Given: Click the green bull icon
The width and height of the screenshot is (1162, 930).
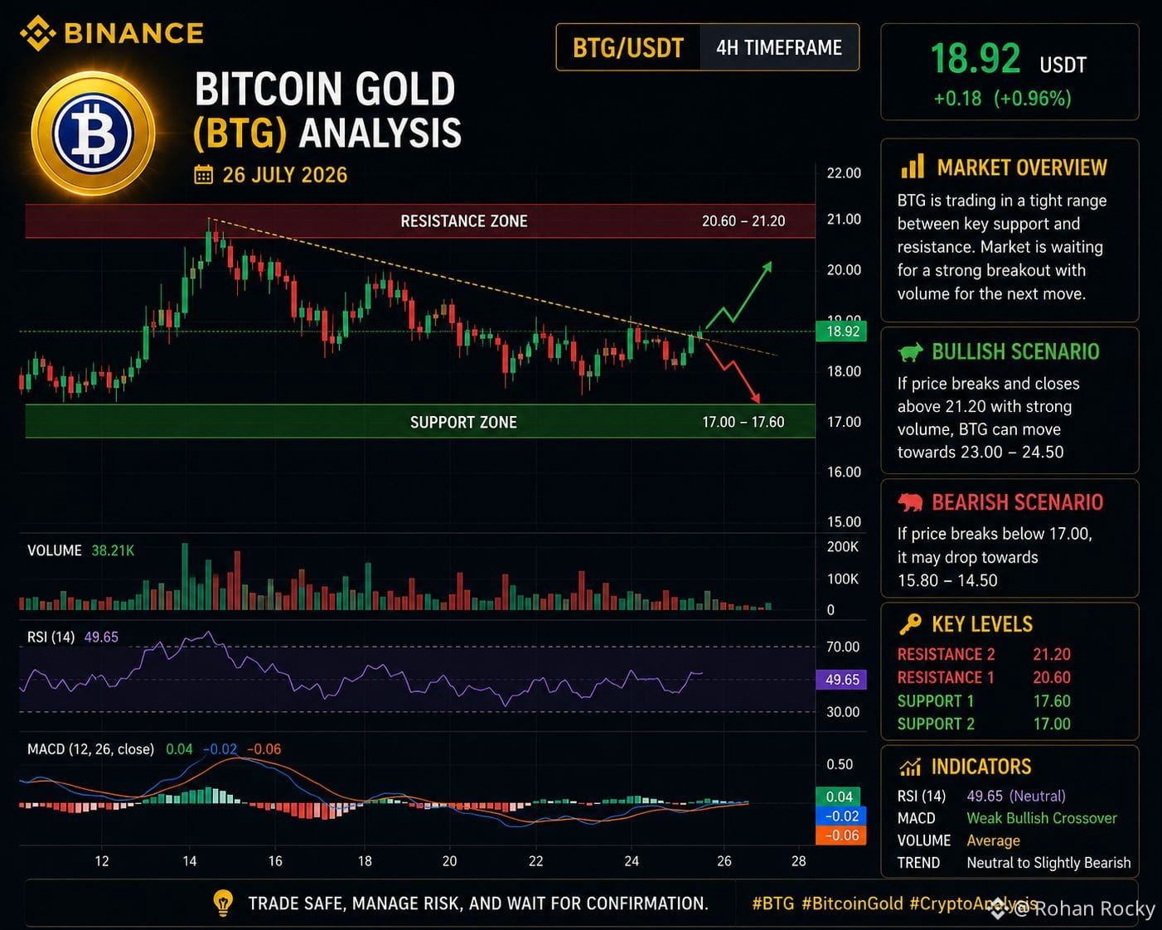Looking at the screenshot, I should click(x=911, y=352).
